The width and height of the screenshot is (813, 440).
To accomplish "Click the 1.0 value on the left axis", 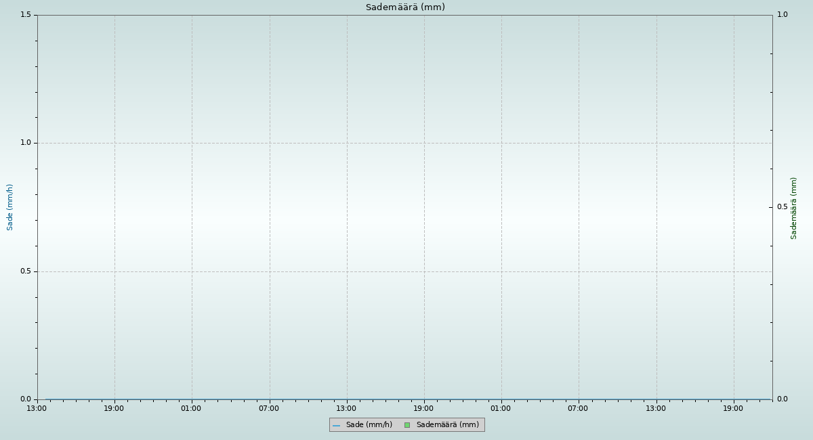I will coord(26,143).
